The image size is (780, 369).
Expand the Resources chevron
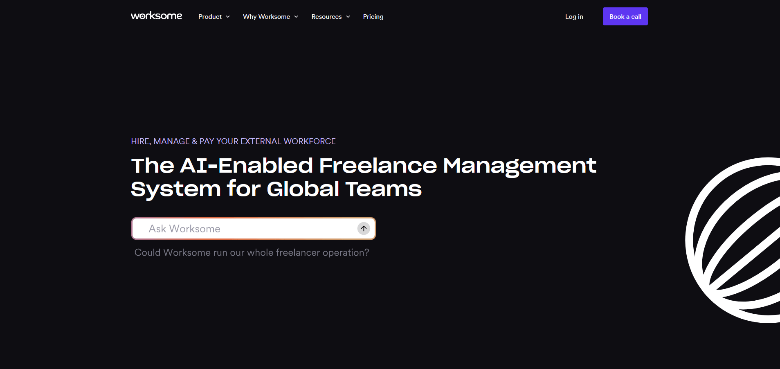click(x=348, y=17)
